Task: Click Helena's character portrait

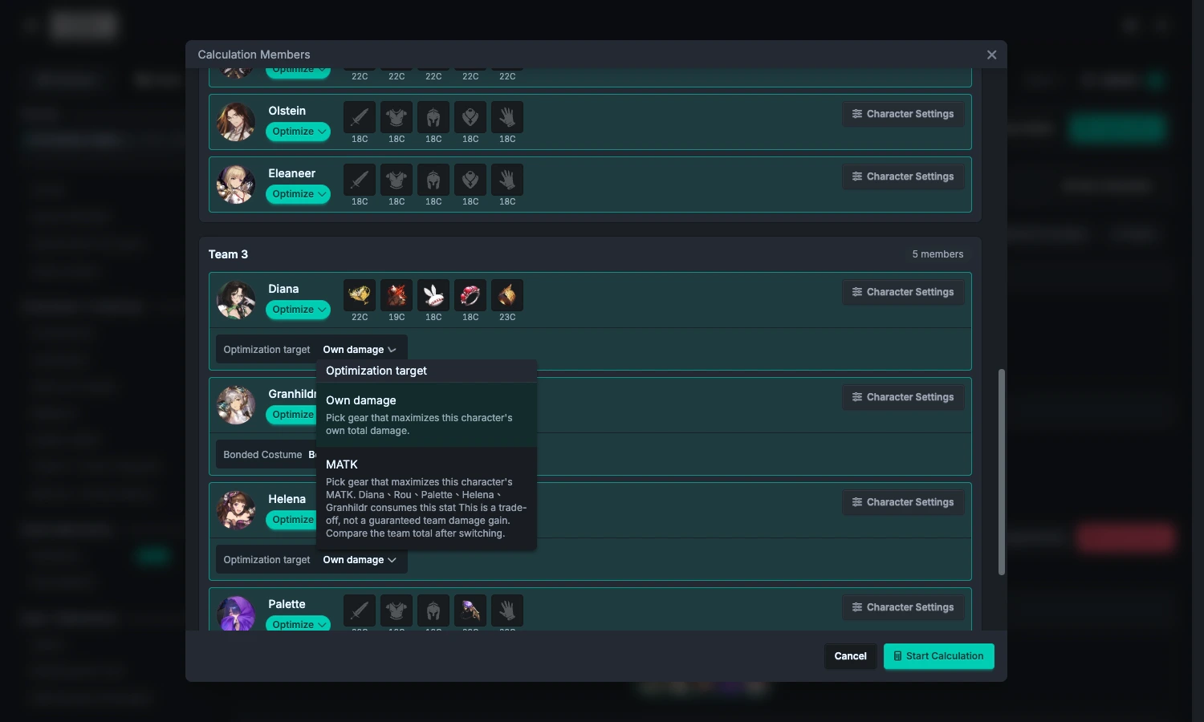Action: pyautogui.click(x=236, y=510)
